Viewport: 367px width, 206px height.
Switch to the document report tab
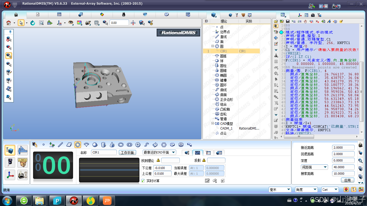[x=38, y=14]
